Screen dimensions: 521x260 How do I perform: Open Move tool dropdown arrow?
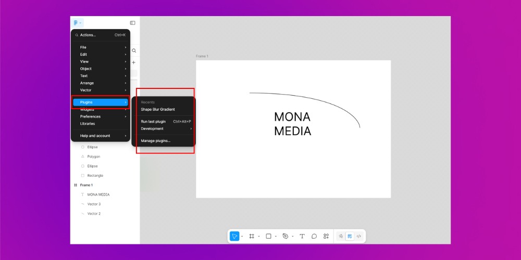click(242, 237)
